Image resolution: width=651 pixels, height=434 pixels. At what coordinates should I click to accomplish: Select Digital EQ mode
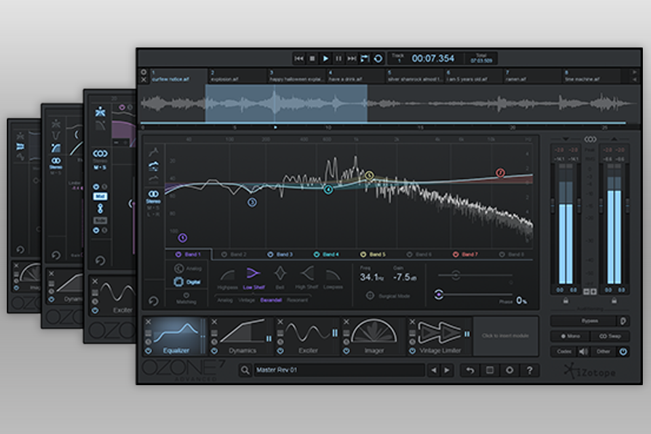[x=187, y=281]
